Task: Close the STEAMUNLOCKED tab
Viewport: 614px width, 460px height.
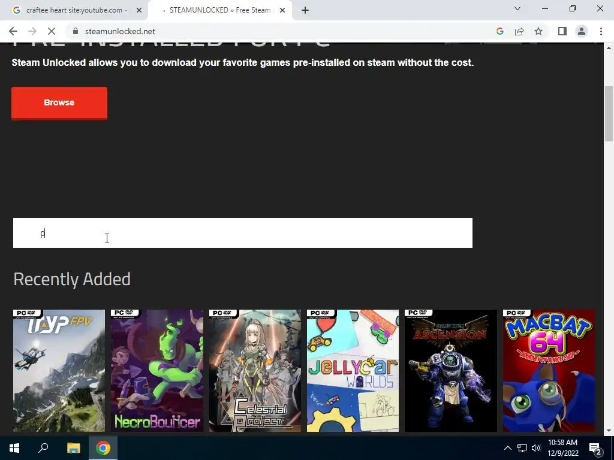Action: 282,10
